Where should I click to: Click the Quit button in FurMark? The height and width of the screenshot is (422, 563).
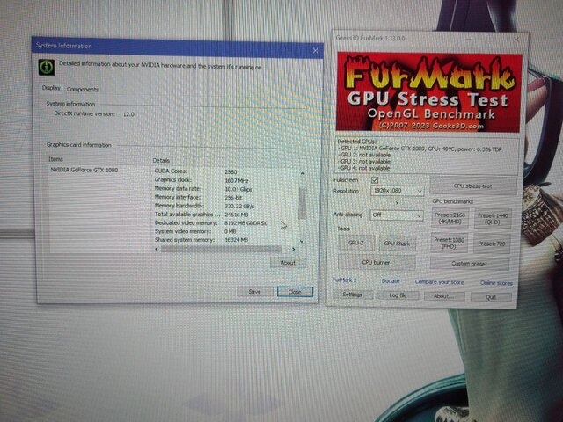[491, 297]
